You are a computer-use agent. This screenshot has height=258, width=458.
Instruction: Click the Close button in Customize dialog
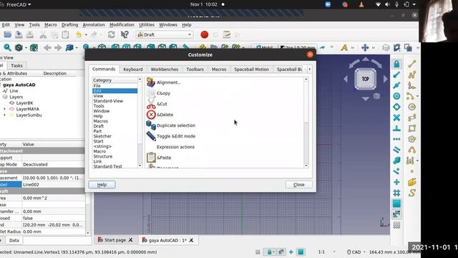click(299, 185)
